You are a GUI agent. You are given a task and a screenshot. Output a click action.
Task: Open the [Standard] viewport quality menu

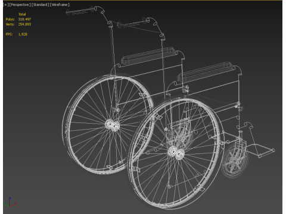41,5
